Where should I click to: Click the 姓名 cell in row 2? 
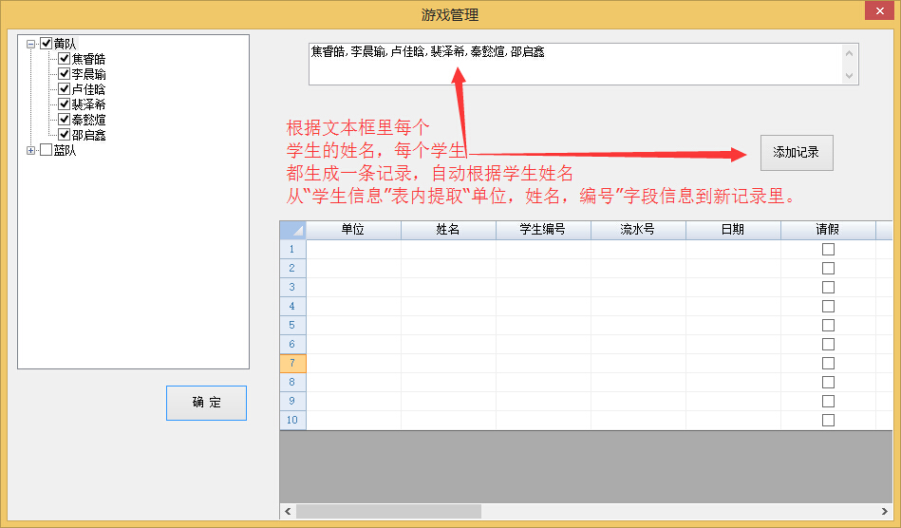coord(448,269)
